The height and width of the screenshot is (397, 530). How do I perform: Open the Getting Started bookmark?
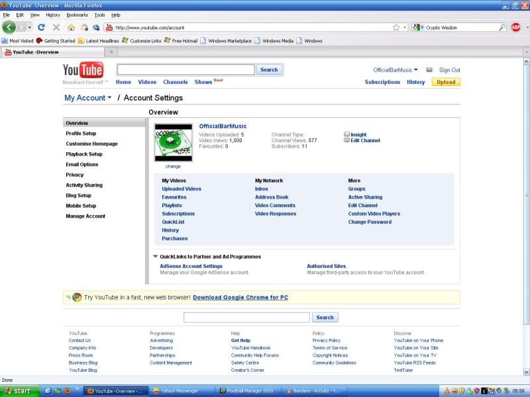[56, 41]
